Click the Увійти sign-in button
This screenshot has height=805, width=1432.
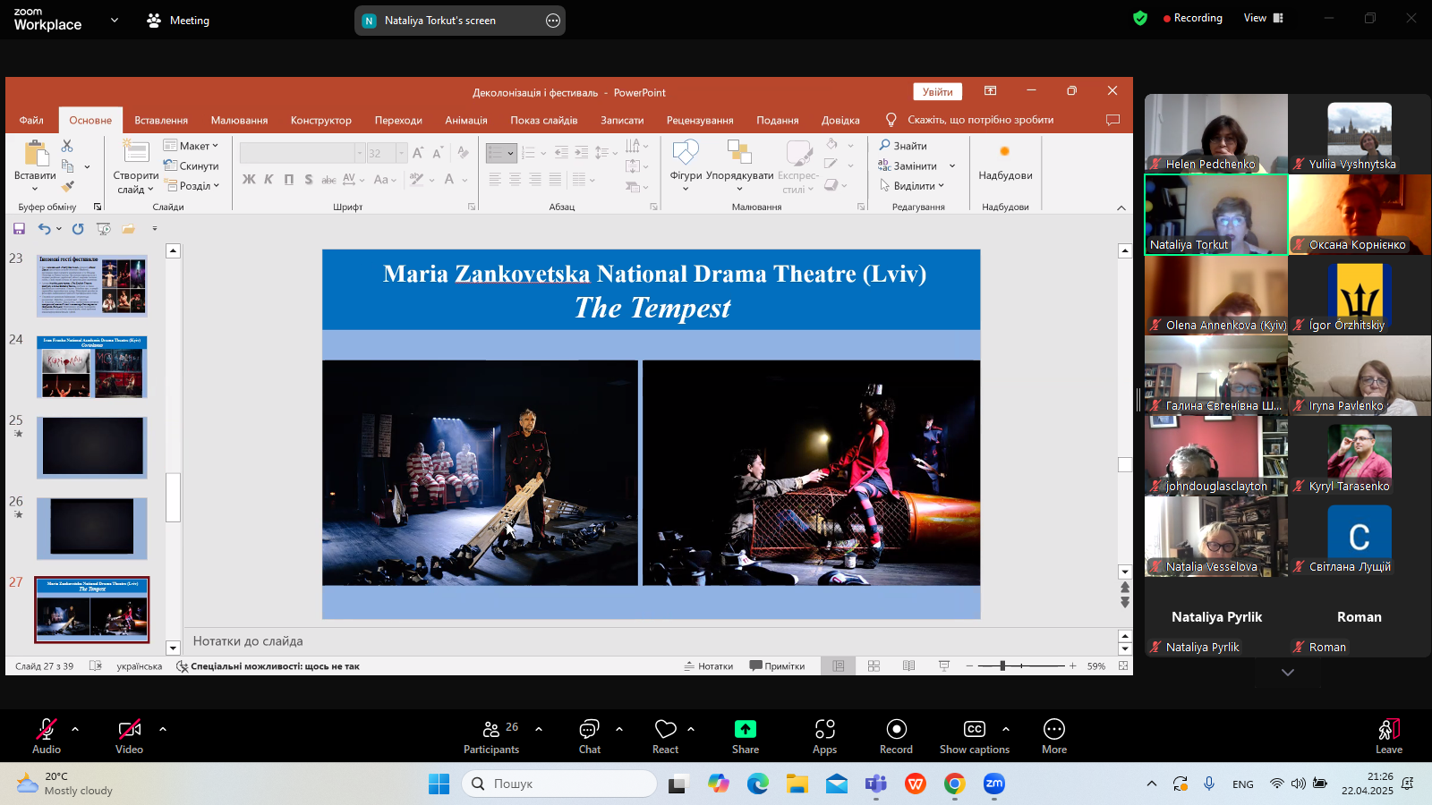click(937, 92)
